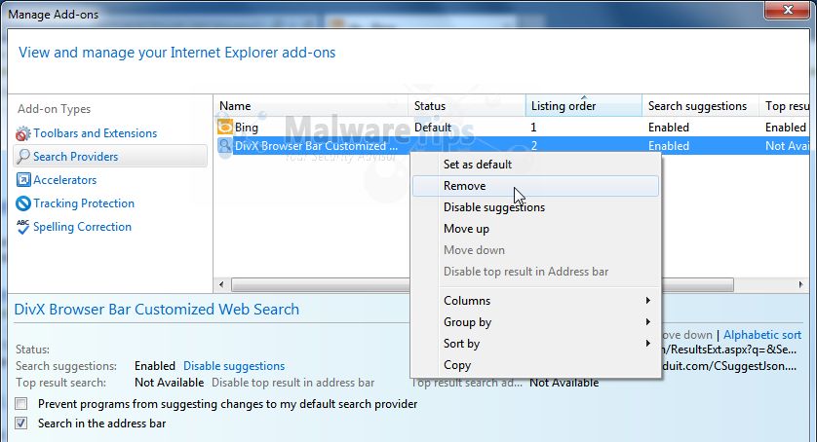Choose Disable suggestions in context menu
The height and width of the screenshot is (442, 817).
click(535, 207)
